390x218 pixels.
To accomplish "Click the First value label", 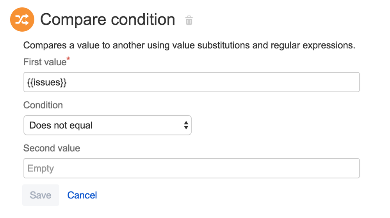I will [x=45, y=62].
